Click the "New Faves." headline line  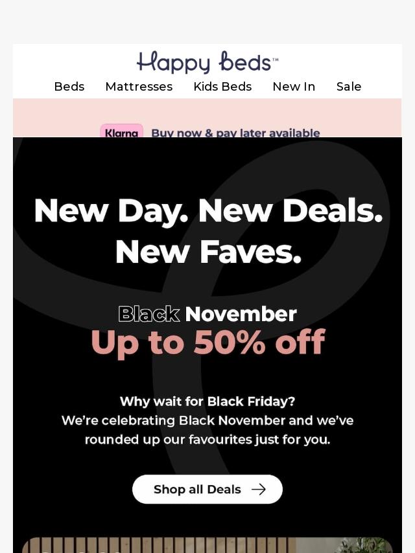point(207,252)
